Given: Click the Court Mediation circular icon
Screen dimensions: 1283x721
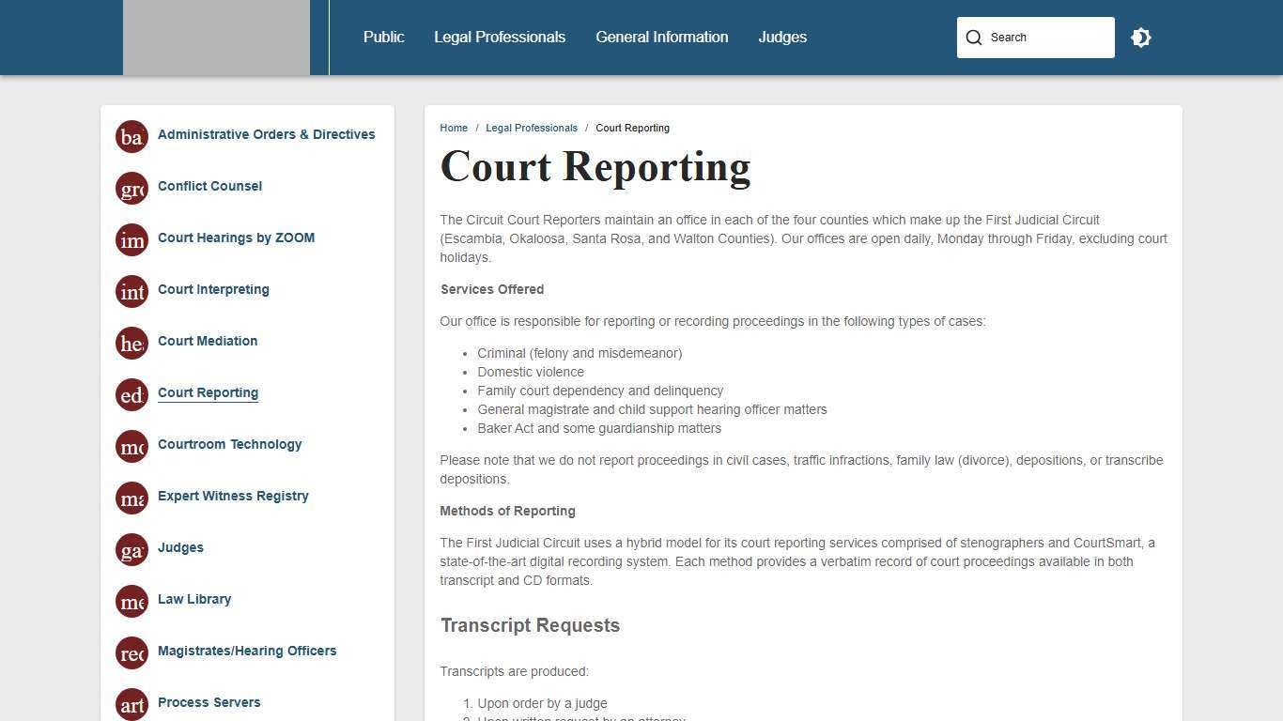Looking at the screenshot, I should (x=131, y=343).
